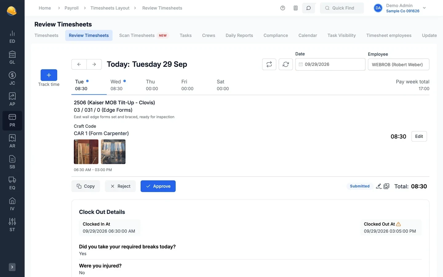Click Edit for the 08:30 entry
This screenshot has height=277, width=443.
tap(419, 136)
